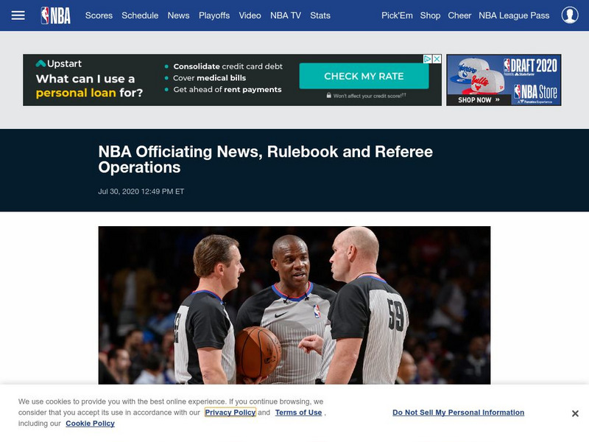Open the Scores menu item
Image resolution: width=589 pixels, height=442 pixels.
point(99,15)
